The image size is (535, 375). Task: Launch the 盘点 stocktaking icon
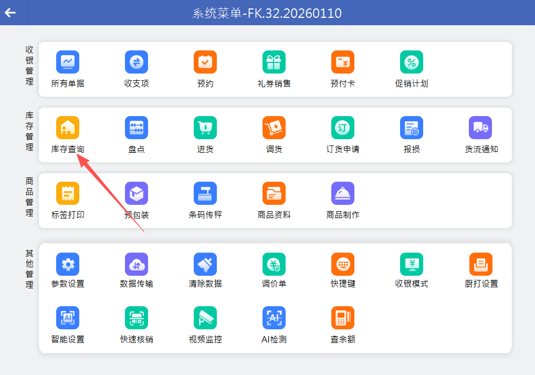point(137,128)
